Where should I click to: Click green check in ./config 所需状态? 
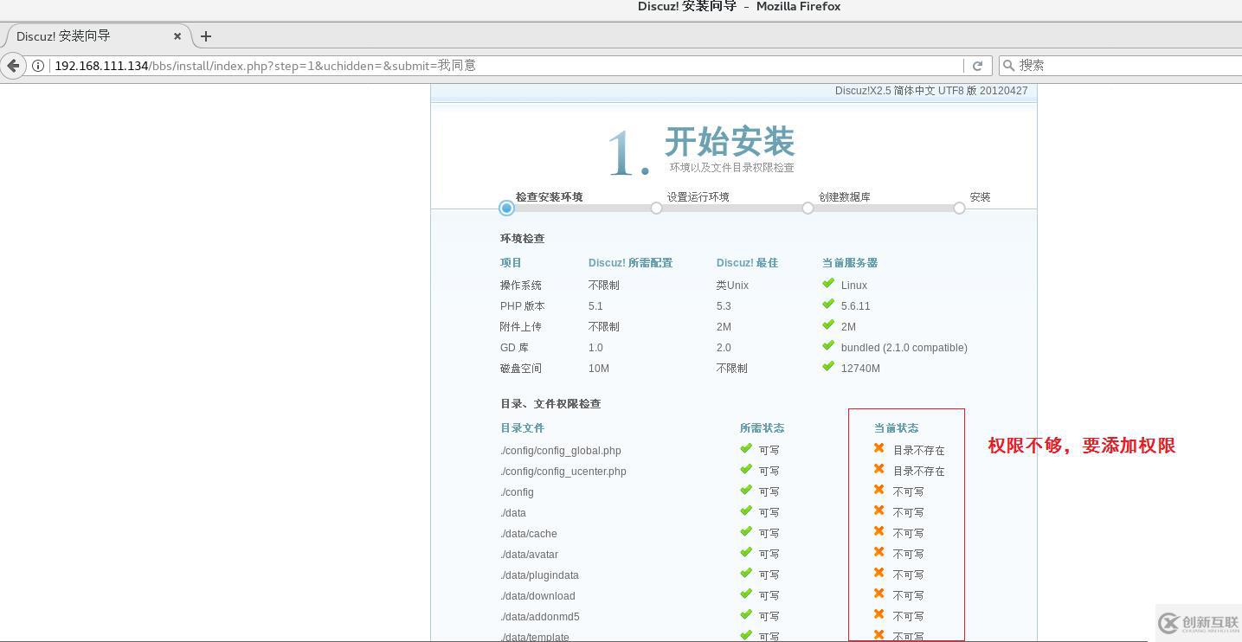coord(746,491)
